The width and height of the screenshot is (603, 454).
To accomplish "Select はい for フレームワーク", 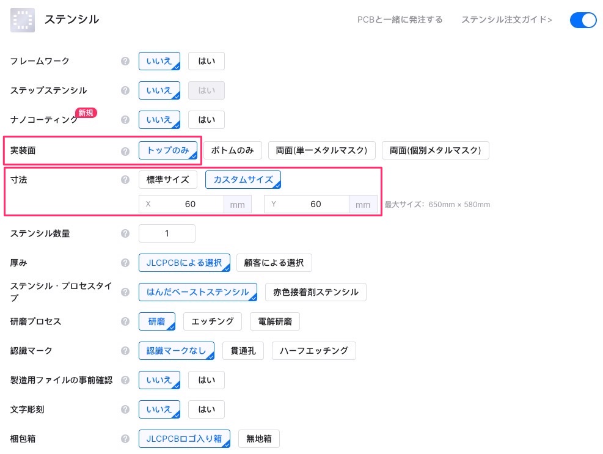I will tap(206, 61).
